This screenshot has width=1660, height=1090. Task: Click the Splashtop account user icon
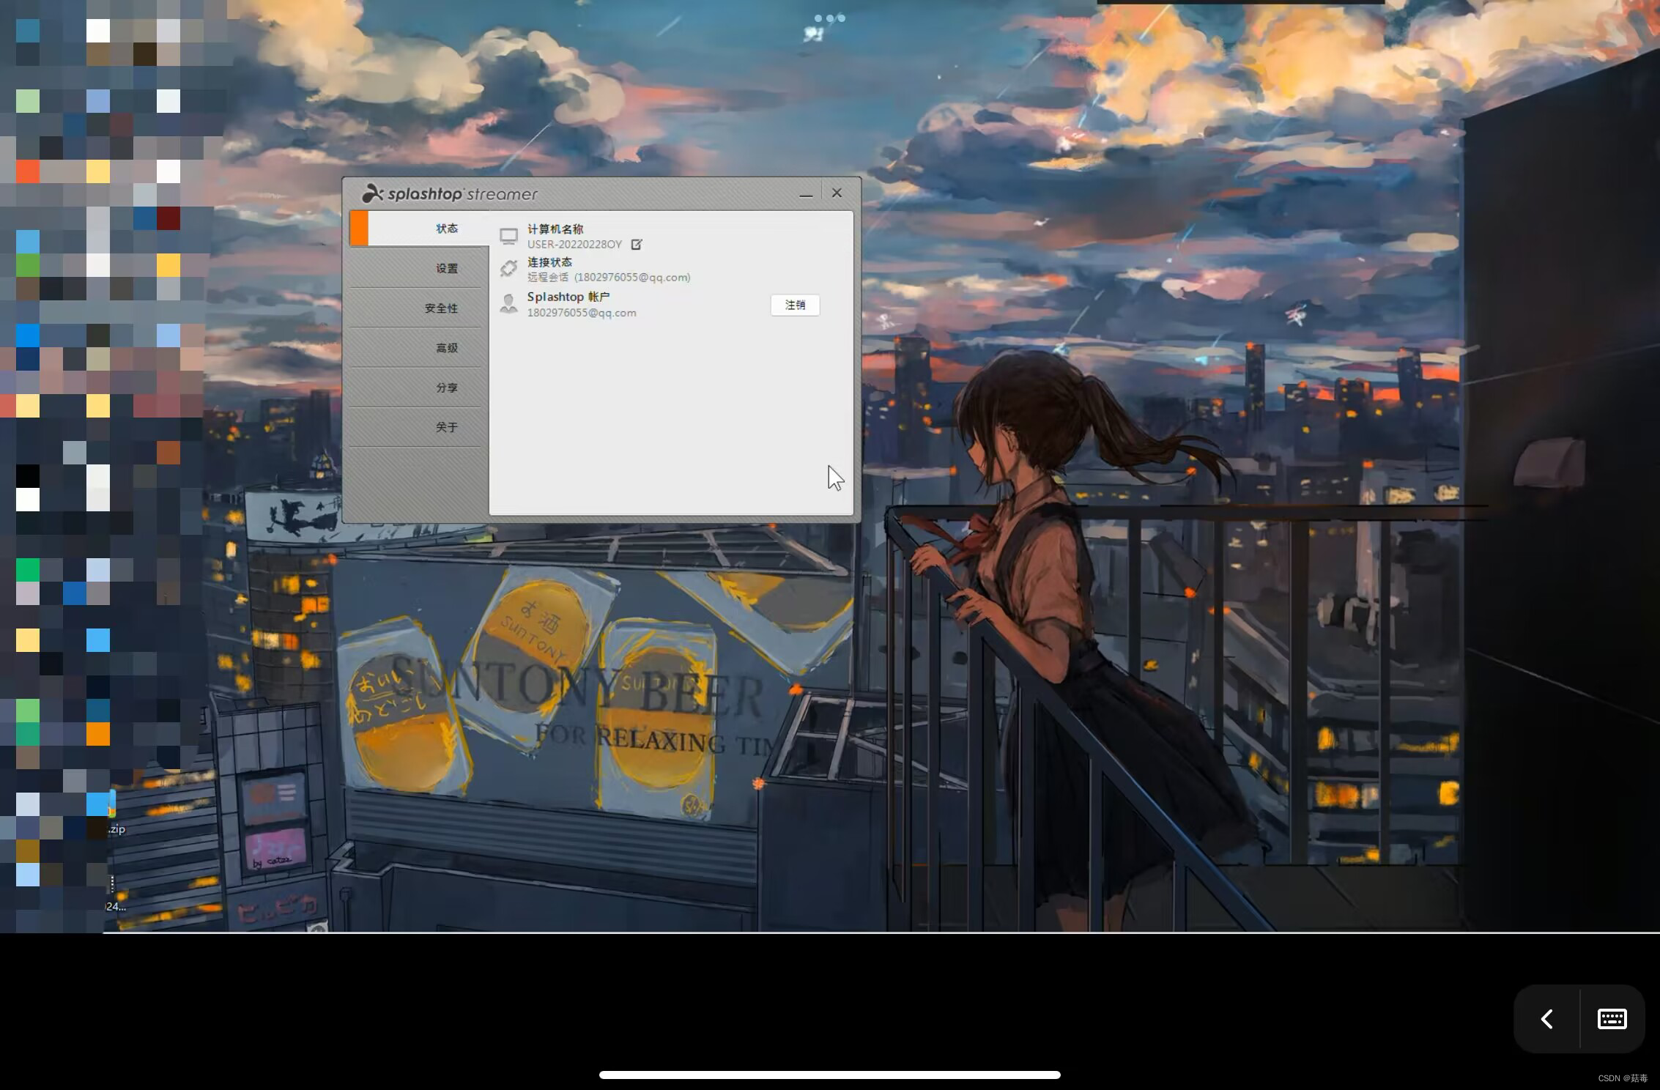[x=508, y=303]
